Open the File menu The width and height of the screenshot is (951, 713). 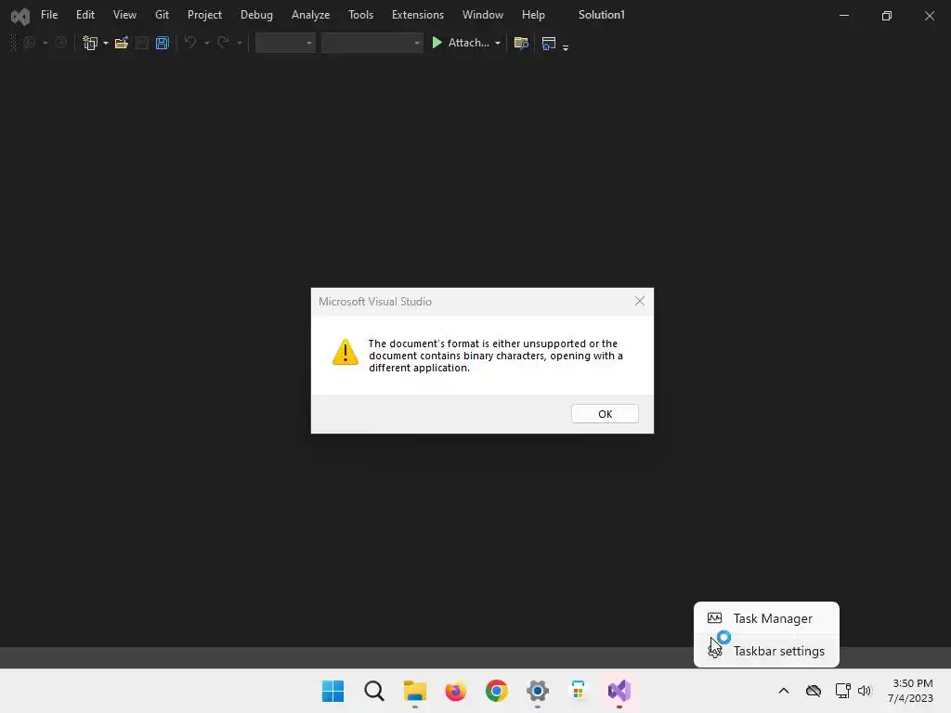click(x=49, y=15)
